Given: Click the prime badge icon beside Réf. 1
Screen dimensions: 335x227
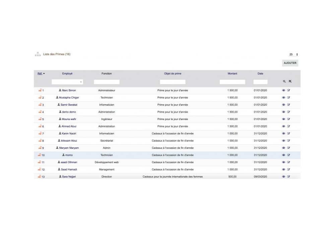Looking at the screenshot, I should pos(39,90).
